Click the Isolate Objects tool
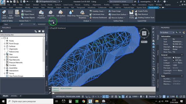 tap(28, 18)
